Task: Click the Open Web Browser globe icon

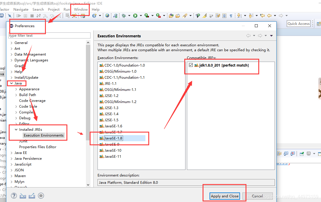Action: point(107,16)
